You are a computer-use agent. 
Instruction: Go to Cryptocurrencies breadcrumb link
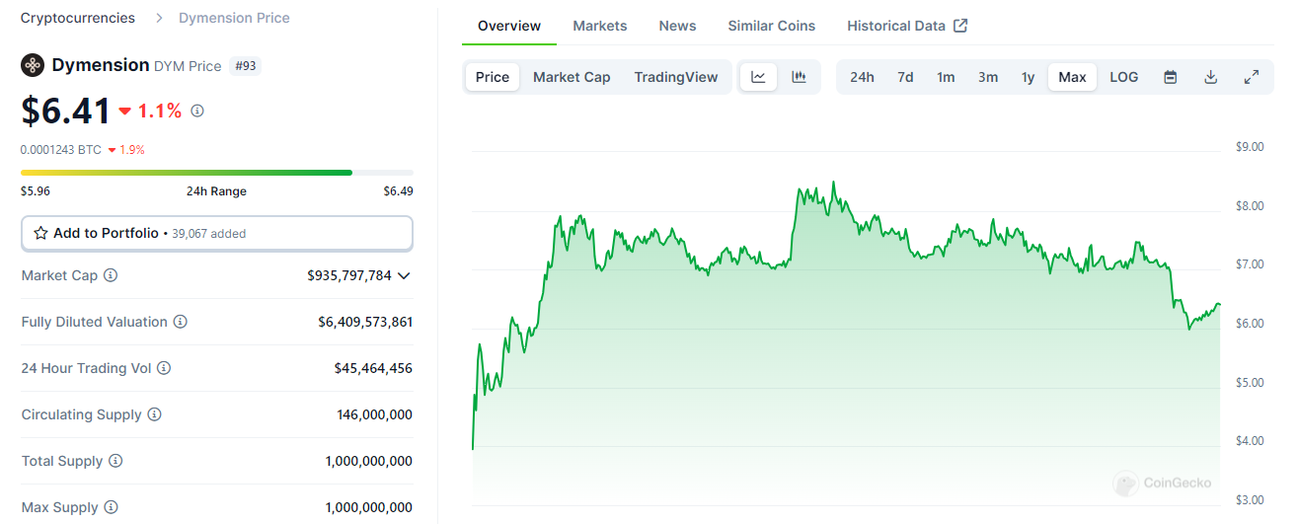coord(78,18)
